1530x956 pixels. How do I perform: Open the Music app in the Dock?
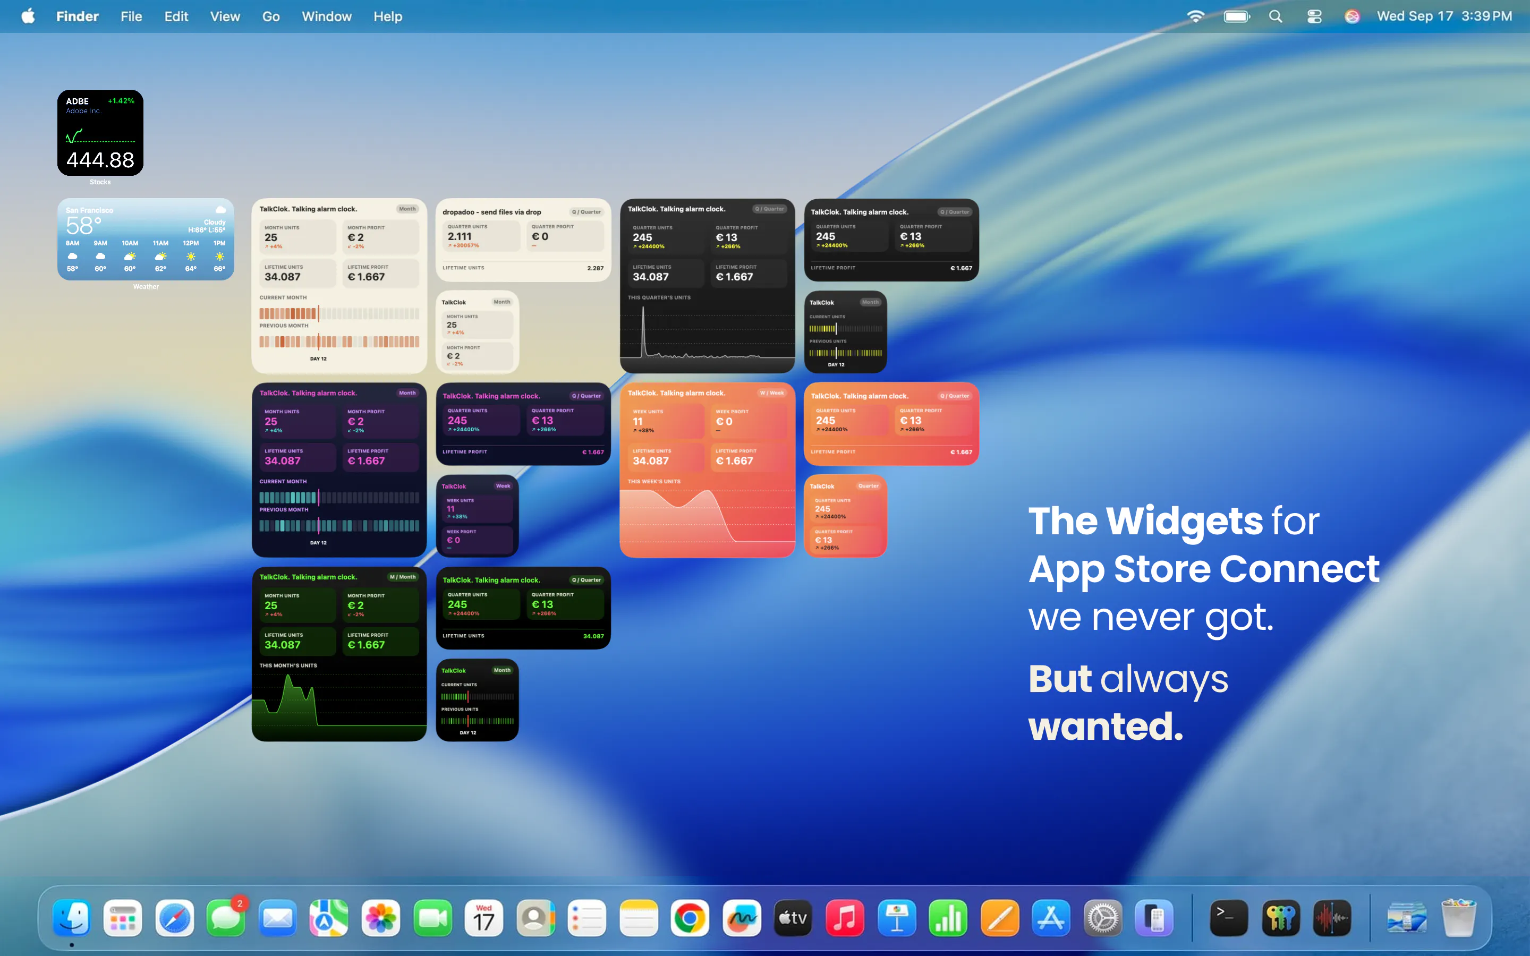845,917
